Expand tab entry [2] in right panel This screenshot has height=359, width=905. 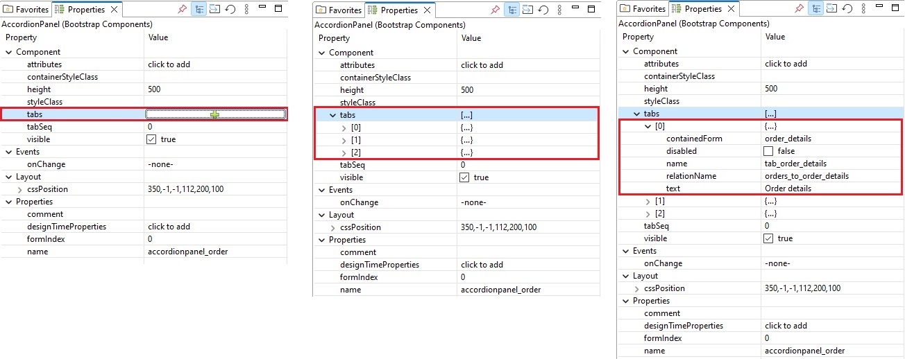point(648,213)
